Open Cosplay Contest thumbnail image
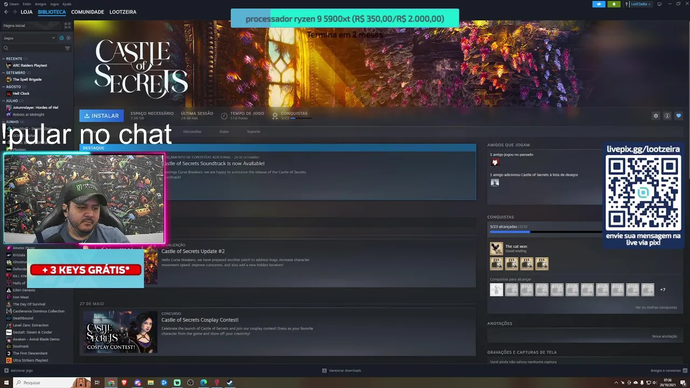Image resolution: width=690 pixels, height=388 pixels. [120, 331]
